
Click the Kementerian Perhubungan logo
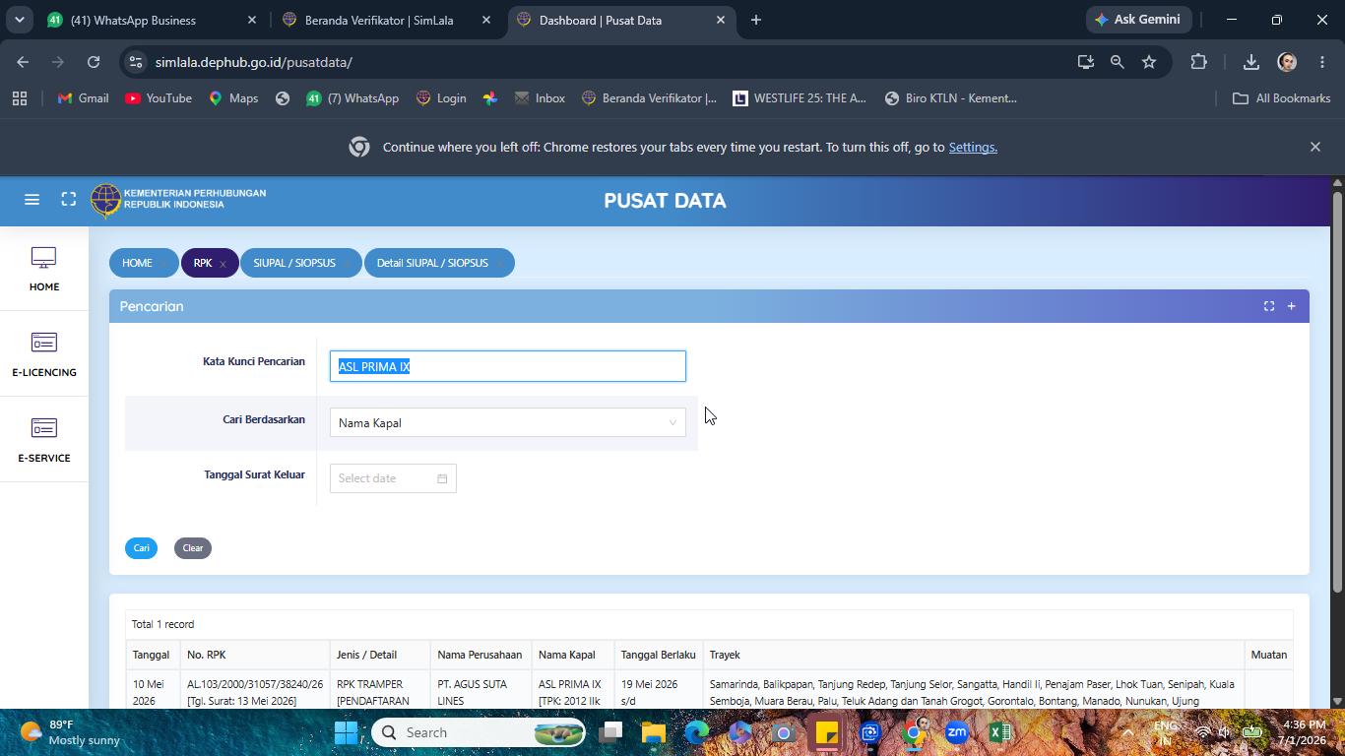pyautogui.click(x=178, y=200)
